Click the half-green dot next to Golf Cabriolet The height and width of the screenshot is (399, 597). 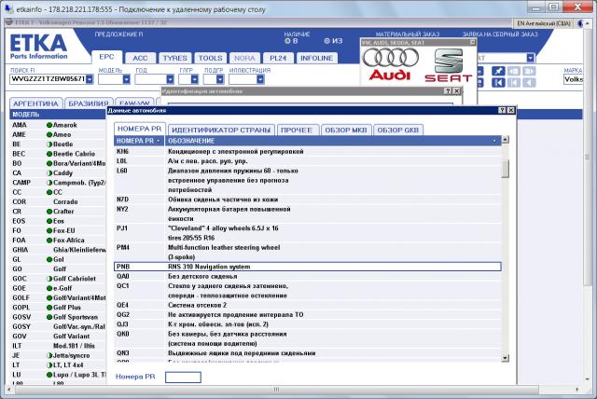click(x=49, y=279)
